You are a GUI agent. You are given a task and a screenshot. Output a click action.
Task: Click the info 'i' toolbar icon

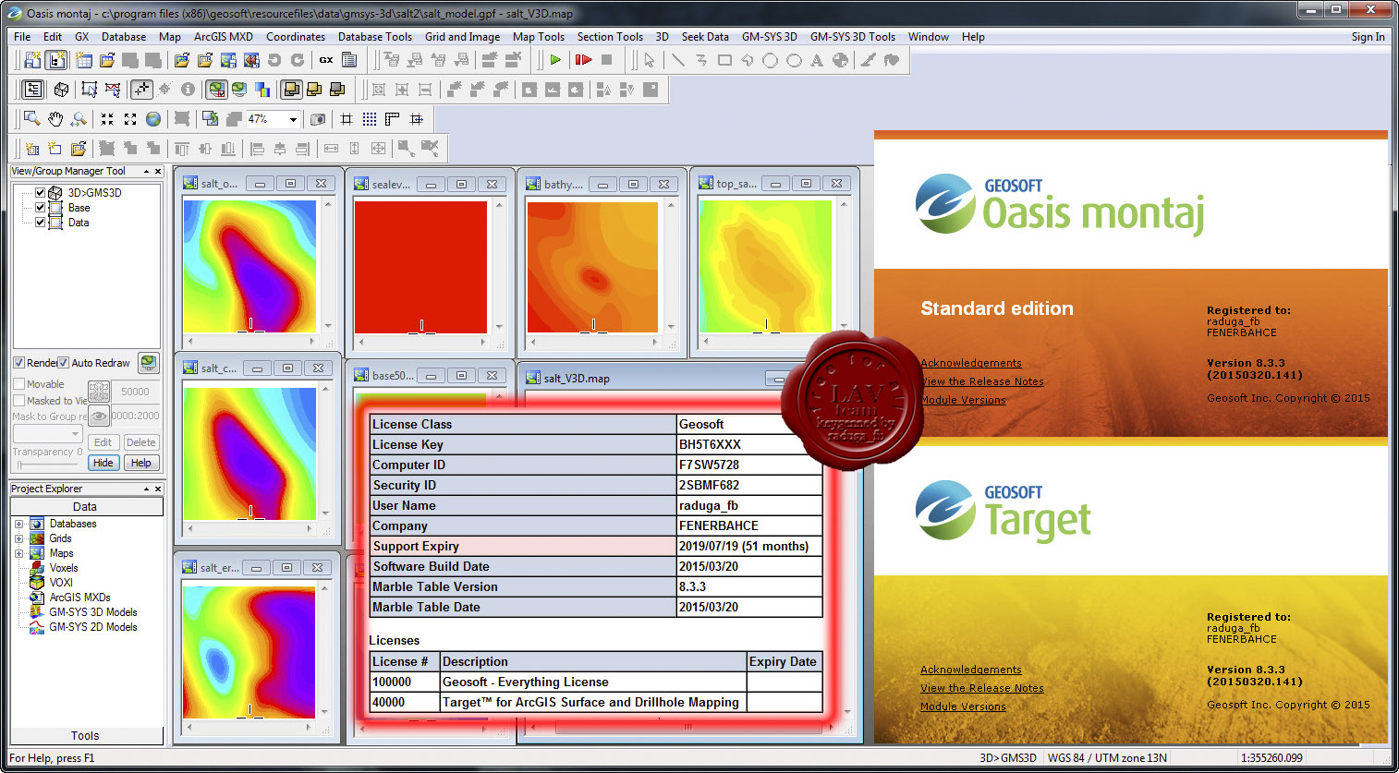pyautogui.click(x=188, y=90)
